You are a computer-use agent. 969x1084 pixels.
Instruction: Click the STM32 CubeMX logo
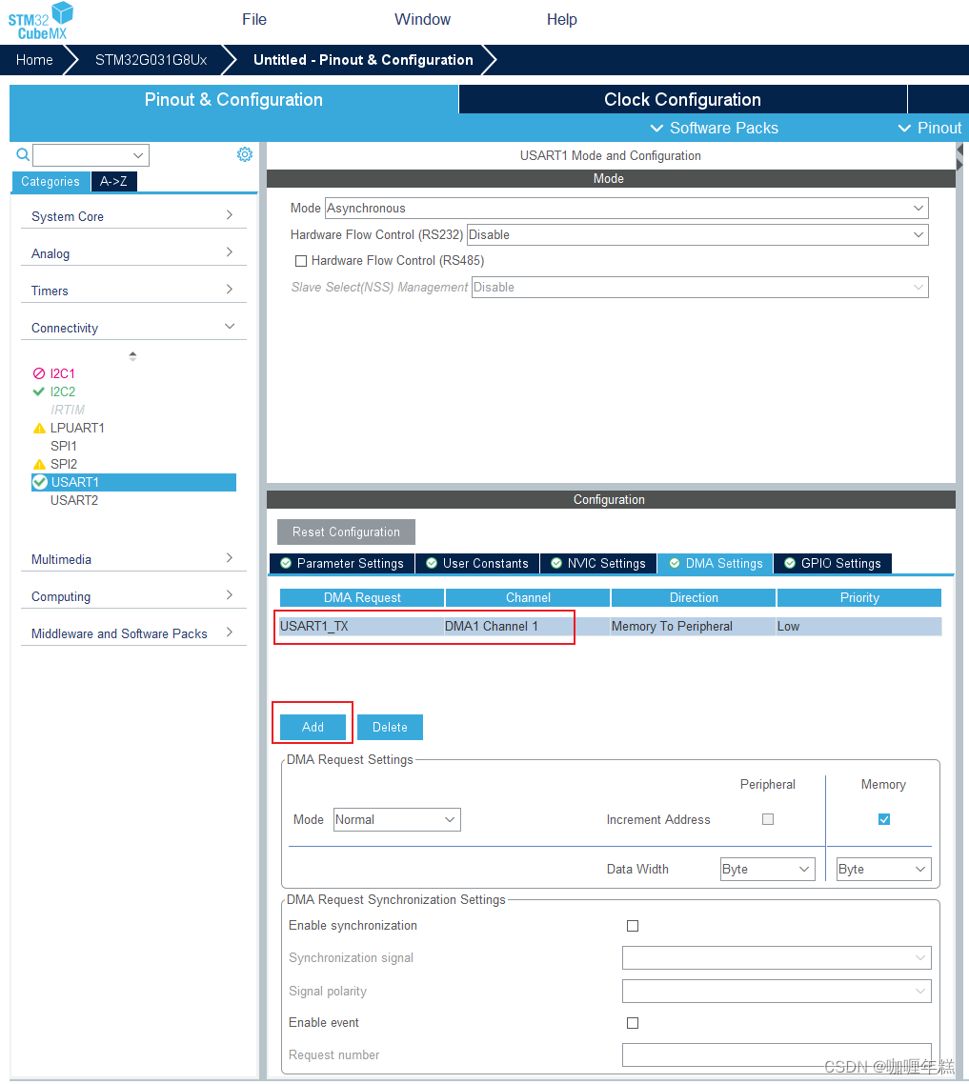(x=40, y=21)
